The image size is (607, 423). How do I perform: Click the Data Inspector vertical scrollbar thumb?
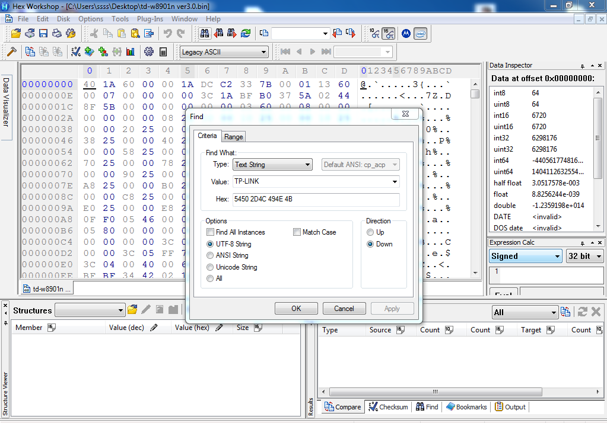(x=598, y=138)
